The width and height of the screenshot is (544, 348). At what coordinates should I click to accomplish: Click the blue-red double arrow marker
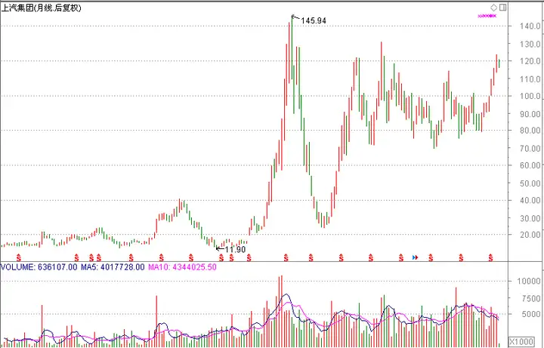point(416,257)
